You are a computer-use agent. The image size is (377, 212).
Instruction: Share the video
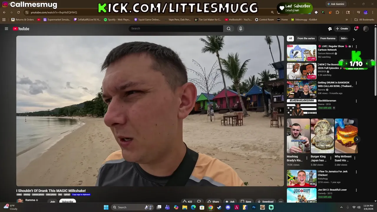coord(213,202)
